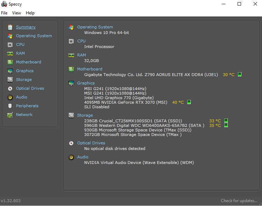Viewport: 262px width, 206px height.
Task: Click the 'Intel Processor' text
Action: [99, 47]
